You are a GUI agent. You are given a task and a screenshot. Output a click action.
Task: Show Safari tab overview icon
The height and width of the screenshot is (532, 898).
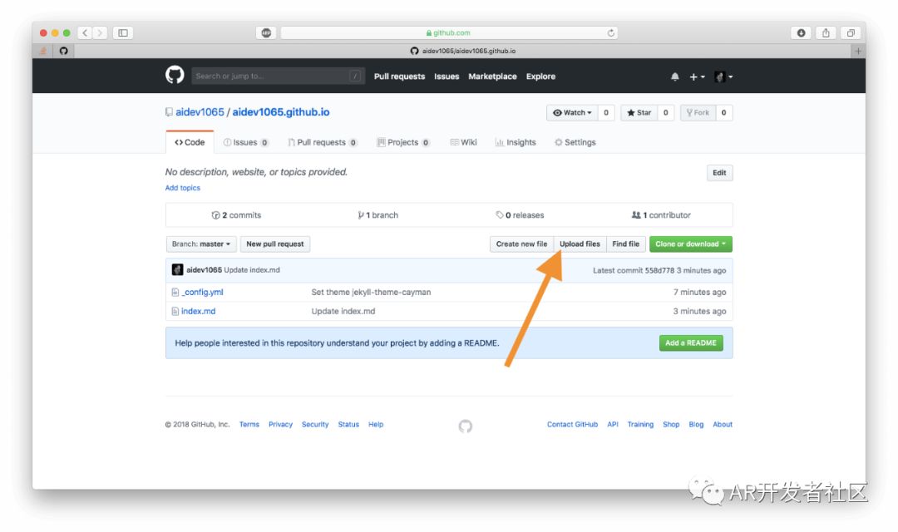(x=850, y=33)
